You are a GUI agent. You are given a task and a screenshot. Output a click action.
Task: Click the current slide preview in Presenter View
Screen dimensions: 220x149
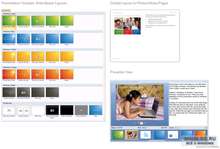140,102
